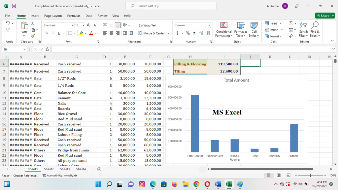
Task: Open the General number format dropdown
Action: 209,25
